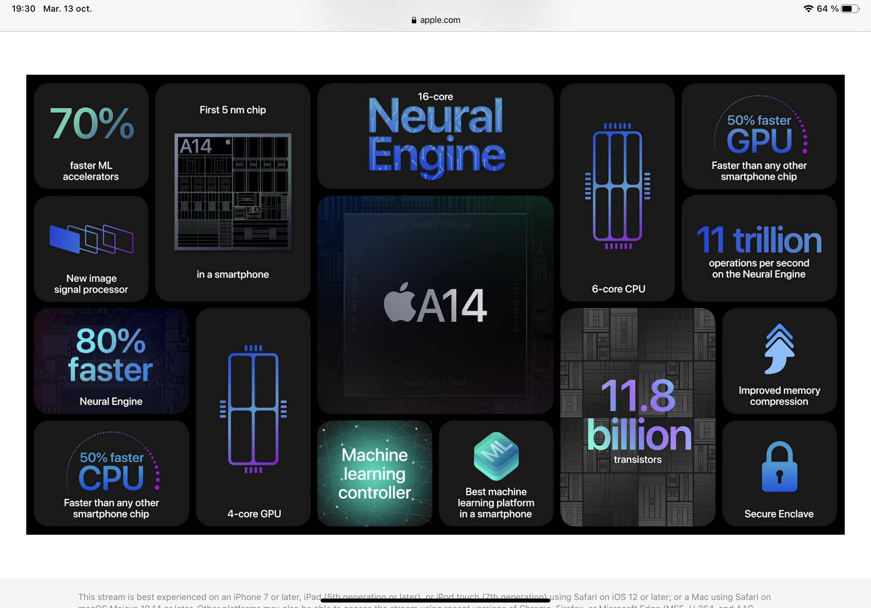
Task: Click the Secure Enclave padlock icon
Action: pos(779,466)
